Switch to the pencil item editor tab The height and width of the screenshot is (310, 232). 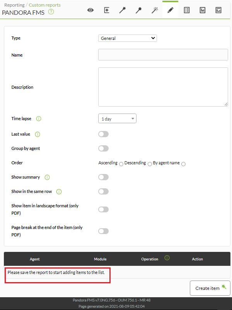171,10
